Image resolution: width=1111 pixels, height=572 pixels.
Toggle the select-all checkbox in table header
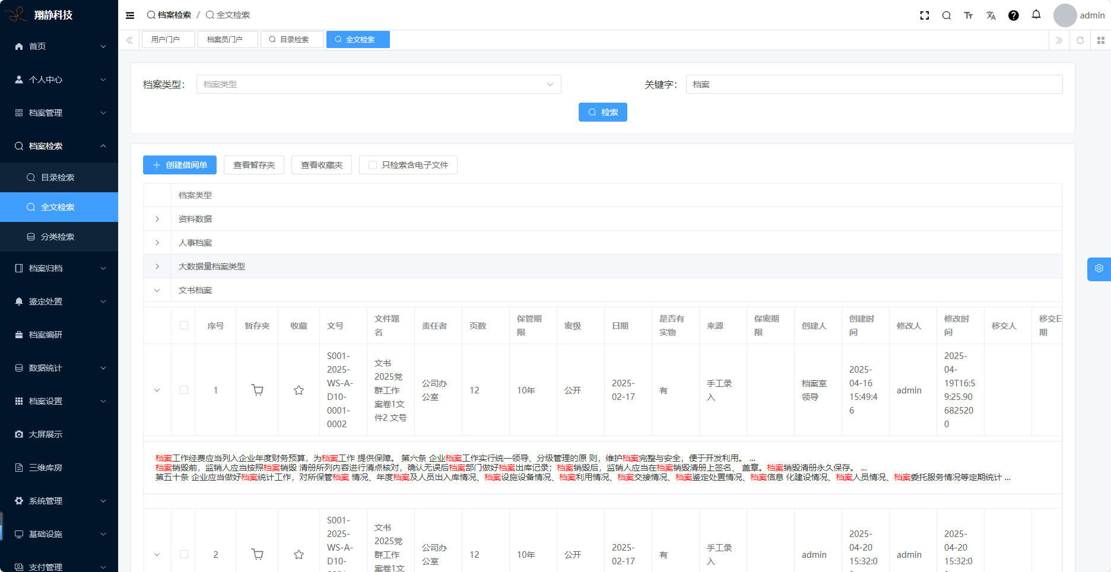pyautogui.click(x=184, y=326)
